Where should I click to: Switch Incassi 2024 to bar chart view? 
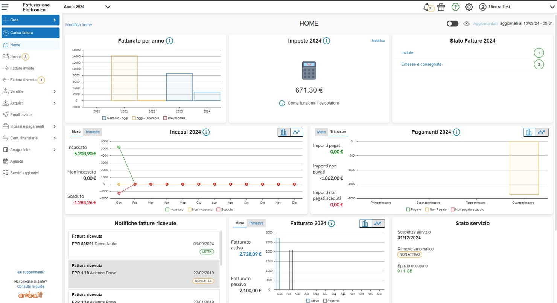pyautogui.click(x=284, y=132)
